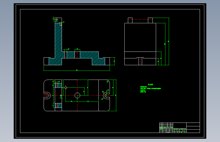Select the large center hole in plan view

coord(77,96)
